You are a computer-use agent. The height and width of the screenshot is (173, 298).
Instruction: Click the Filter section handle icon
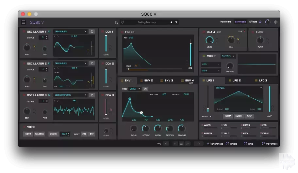pos(122,32)
